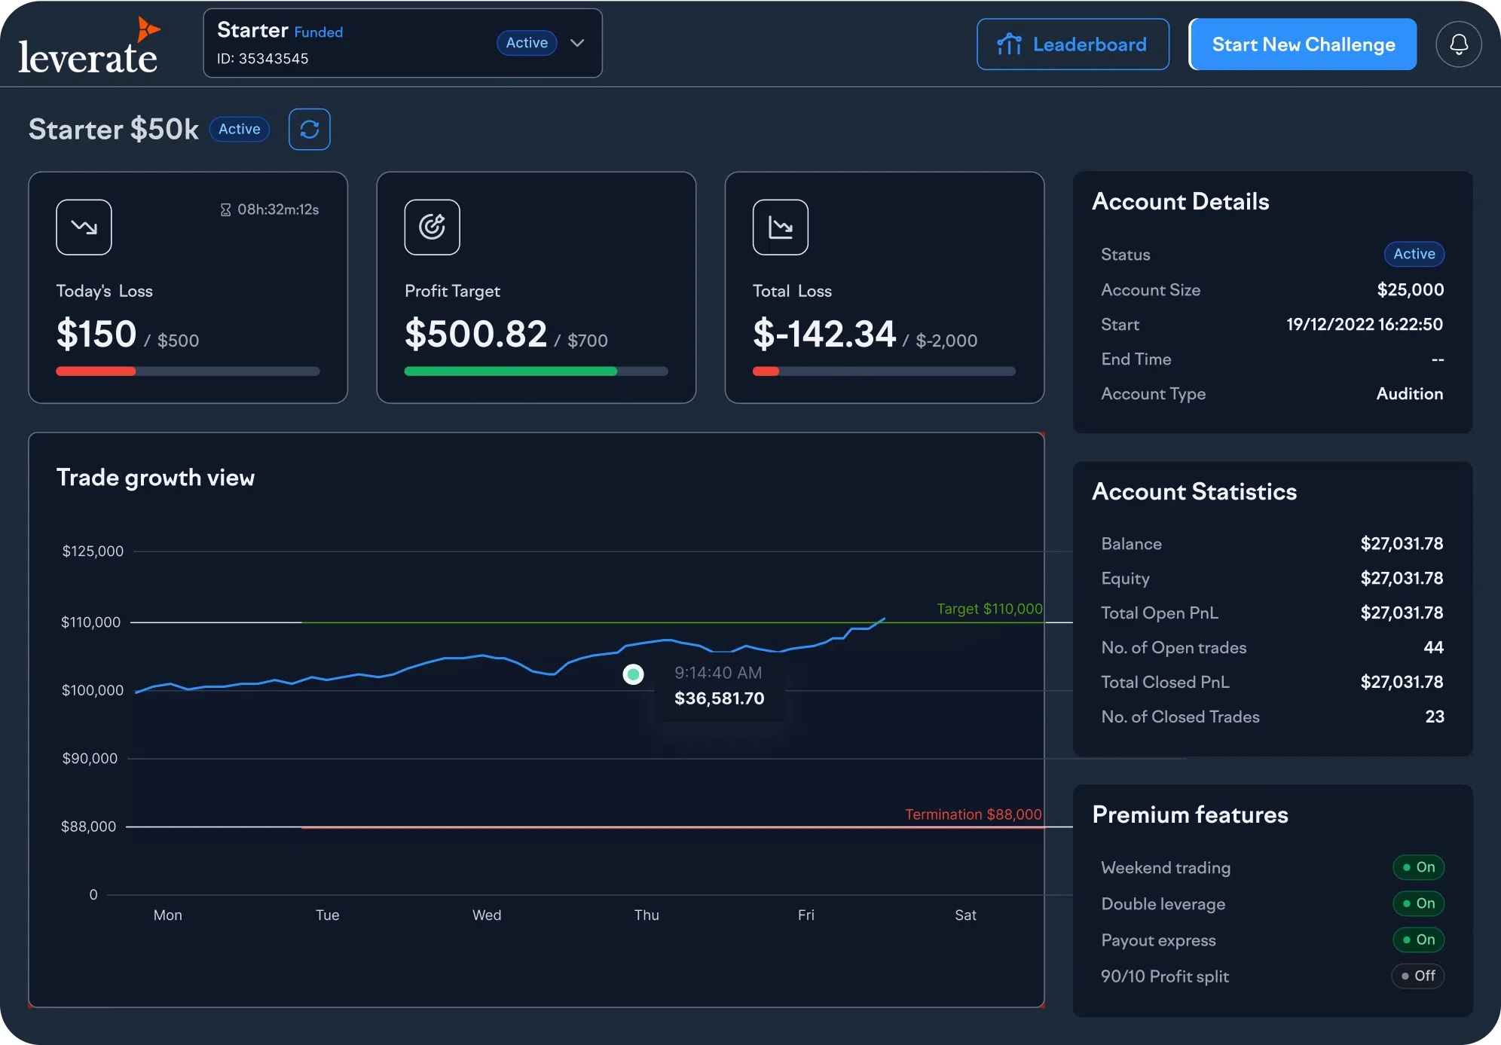Image resolution: width=1501 pixels, height=1045 pixels.
Task: Click the Total Loss chart icon
Action: coord(780,227)
